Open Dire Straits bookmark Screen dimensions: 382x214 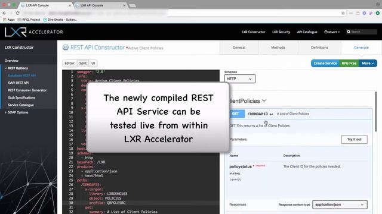[60, 20]
